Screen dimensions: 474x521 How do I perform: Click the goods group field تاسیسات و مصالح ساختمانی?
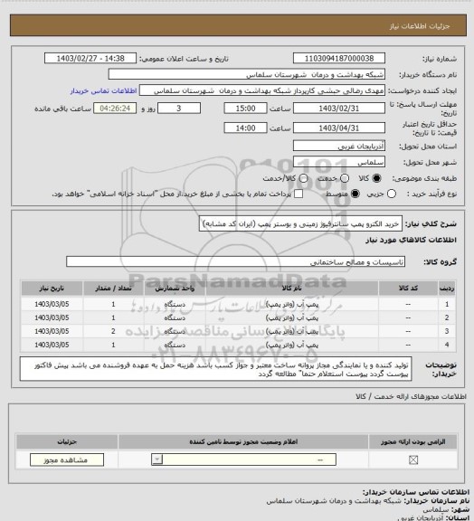235,261
